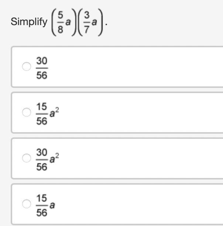Click blank space in the fourth answer card
This screenshot has height=226, width=223.
[140, 204]
